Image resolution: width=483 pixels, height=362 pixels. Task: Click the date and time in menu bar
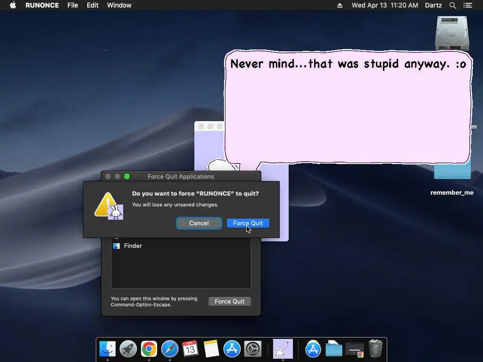click(x=385, y=5)
